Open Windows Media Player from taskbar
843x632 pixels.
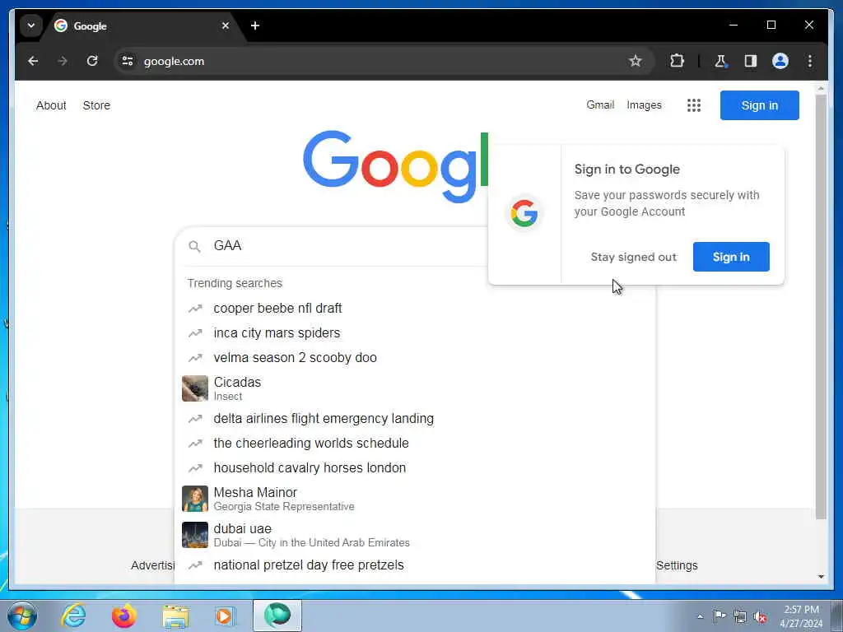pos(225,616)
